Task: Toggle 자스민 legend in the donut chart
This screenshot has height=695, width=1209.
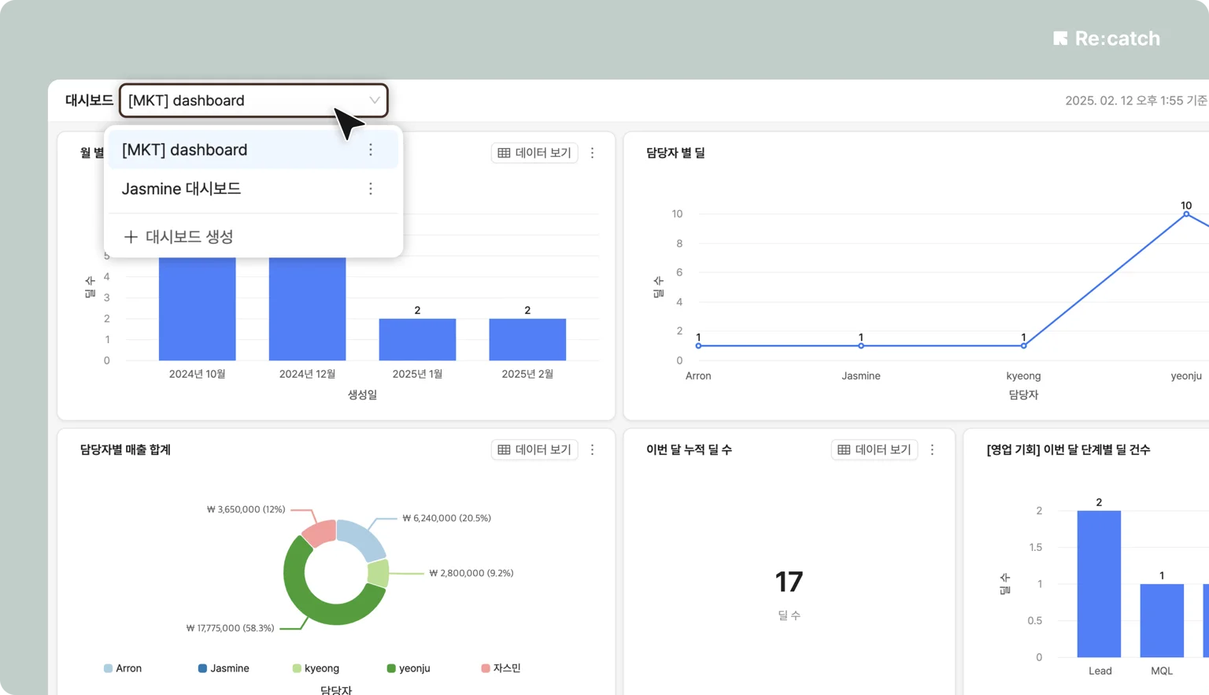Action: [x=501, y=668]
